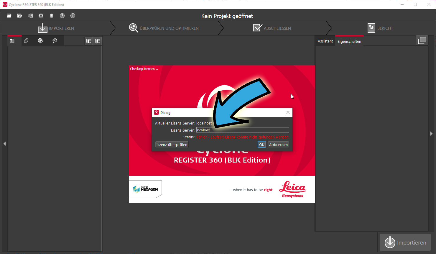This screenshot has width=436, height=254.
Task: Click the Lizenz-Server input field
Action: point(243,130)
